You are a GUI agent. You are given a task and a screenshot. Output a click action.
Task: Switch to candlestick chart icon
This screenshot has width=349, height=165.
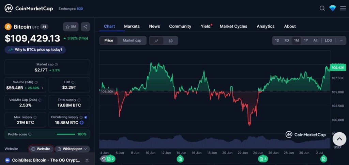point(171,40)
